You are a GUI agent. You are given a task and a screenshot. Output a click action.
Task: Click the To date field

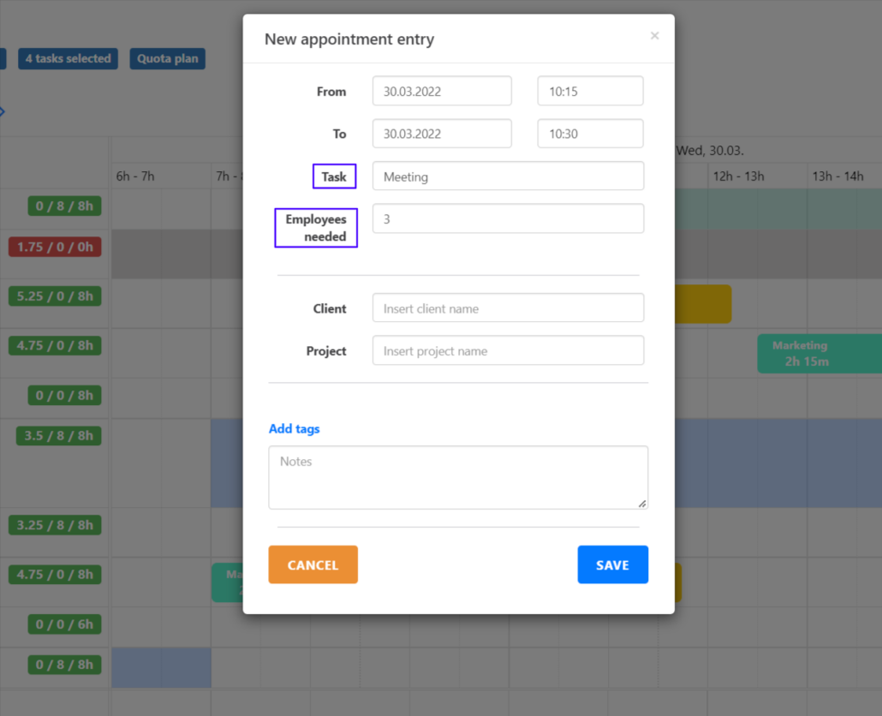(442, 134)
